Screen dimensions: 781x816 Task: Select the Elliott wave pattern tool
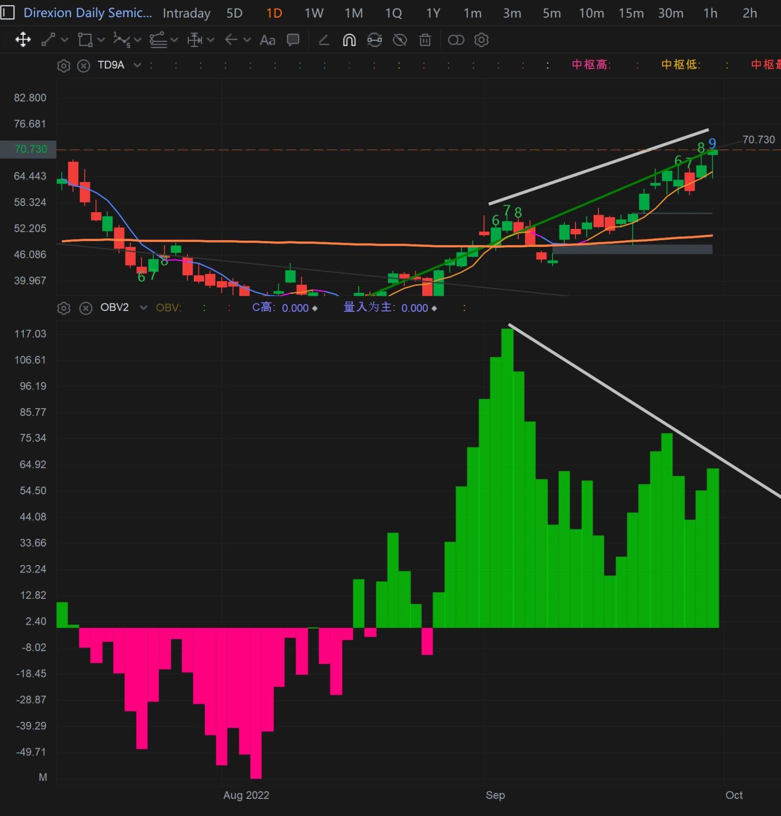point(122,40)
